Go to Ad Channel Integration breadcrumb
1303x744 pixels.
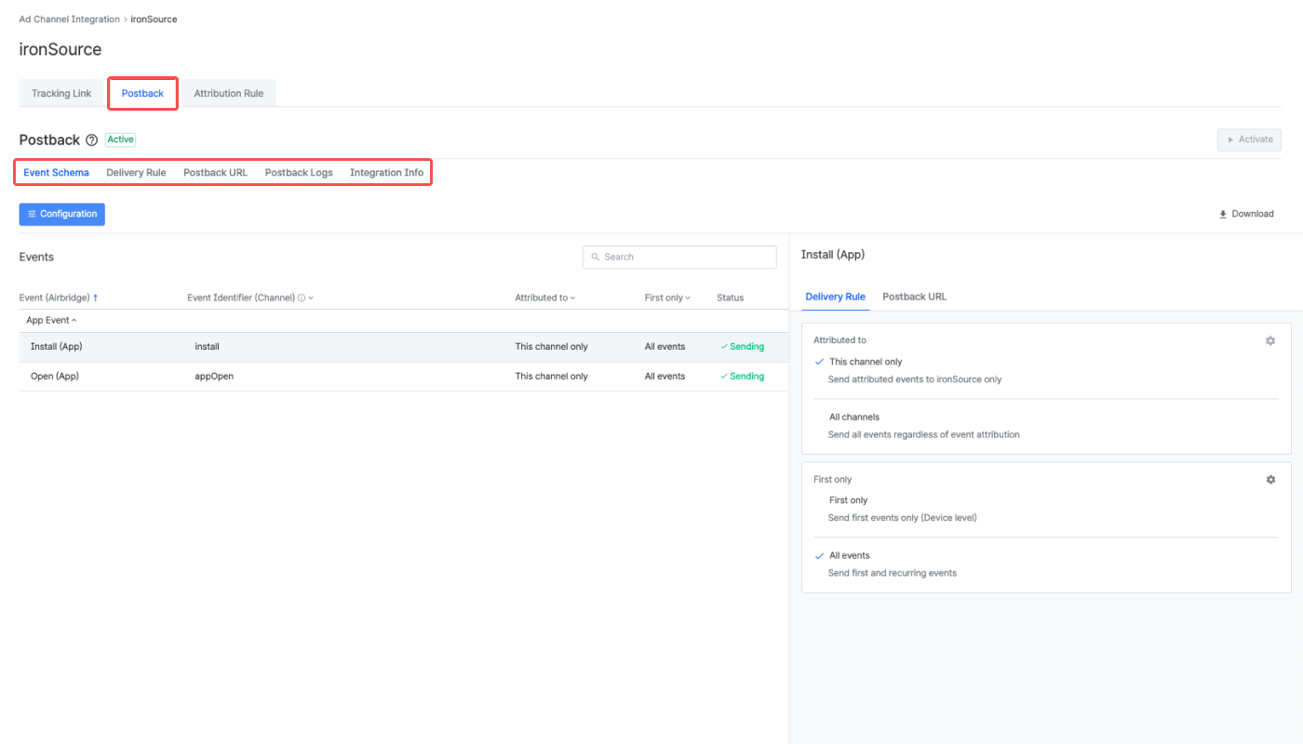(70, 20)
